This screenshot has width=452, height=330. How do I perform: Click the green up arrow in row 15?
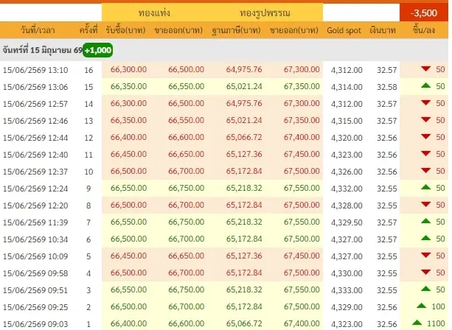coord(425,85)
